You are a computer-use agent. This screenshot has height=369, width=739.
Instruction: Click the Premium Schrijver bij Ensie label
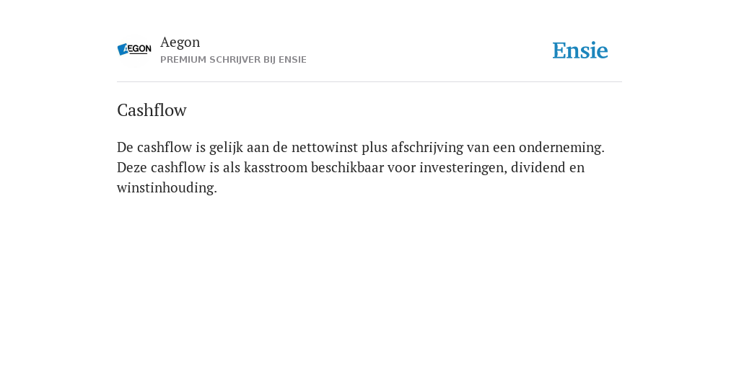tap(233, 60)
